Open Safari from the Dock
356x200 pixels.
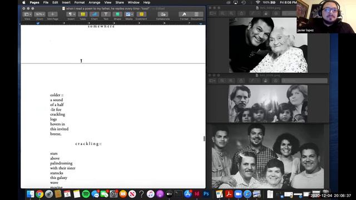click(248, 194)
